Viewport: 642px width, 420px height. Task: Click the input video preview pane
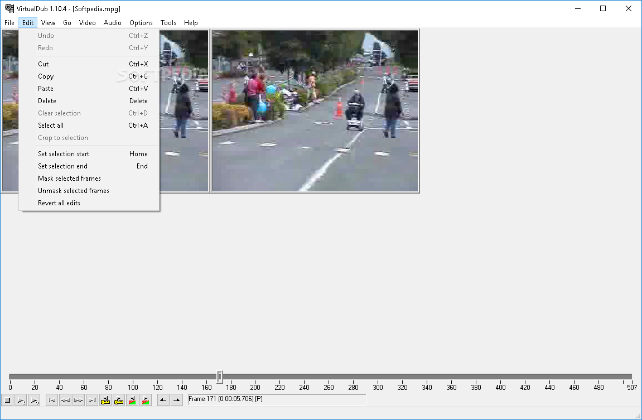point(184,111)
